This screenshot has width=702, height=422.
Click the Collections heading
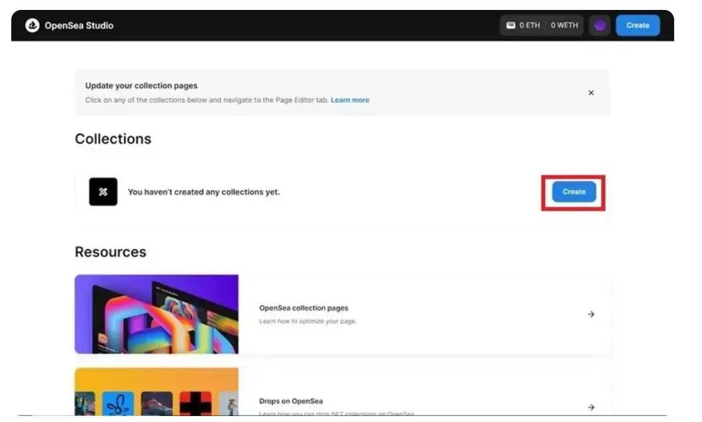[113, 139]
